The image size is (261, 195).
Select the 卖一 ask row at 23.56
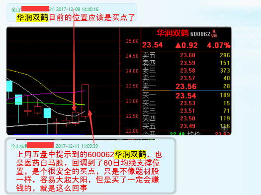pos(186,87)
